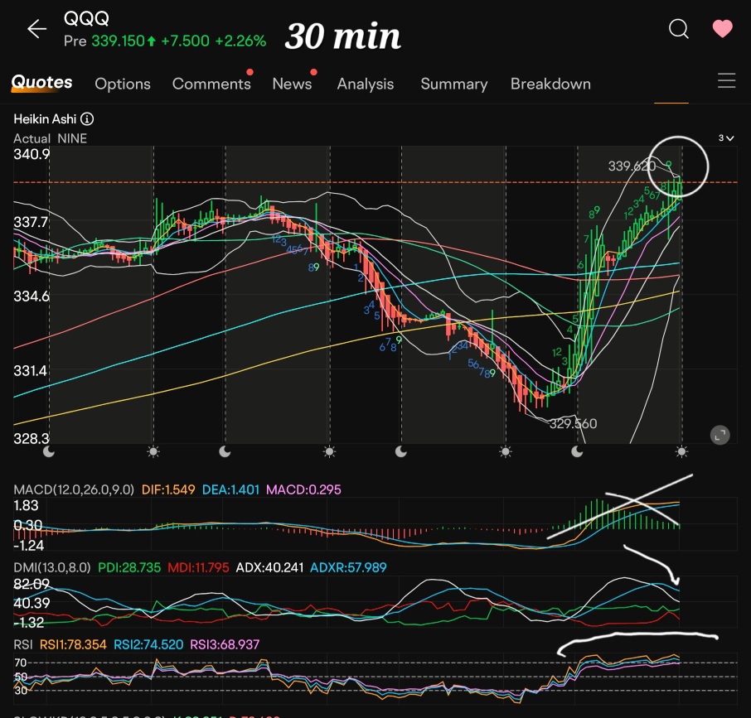Image resolution: width=751 pixels, height=718 pixels.
Task: Switch to the Options tab
Action: coord(123,84)
